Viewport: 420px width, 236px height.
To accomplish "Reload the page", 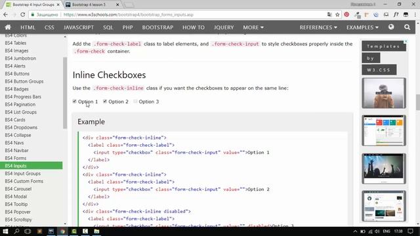I will pyautogui.click(x=23, y=14).
